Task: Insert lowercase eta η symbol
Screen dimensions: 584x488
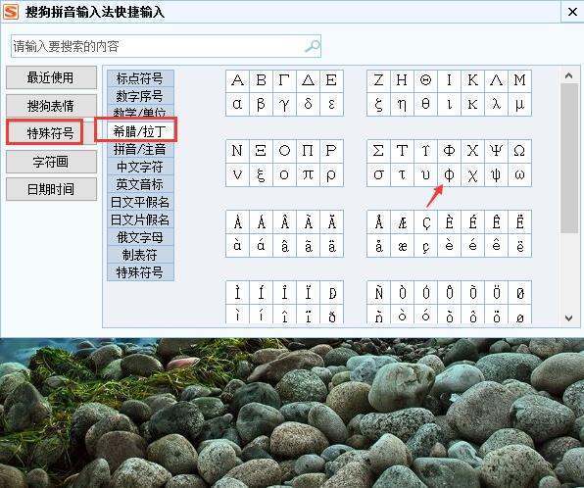Action: [403, 104]
